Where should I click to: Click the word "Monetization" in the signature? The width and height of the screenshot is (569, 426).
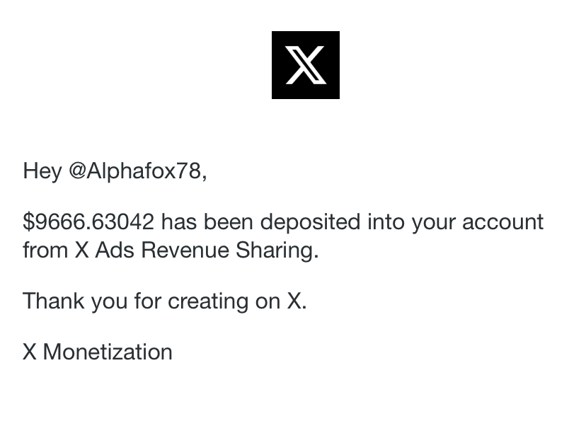click(x=108, y=352)
